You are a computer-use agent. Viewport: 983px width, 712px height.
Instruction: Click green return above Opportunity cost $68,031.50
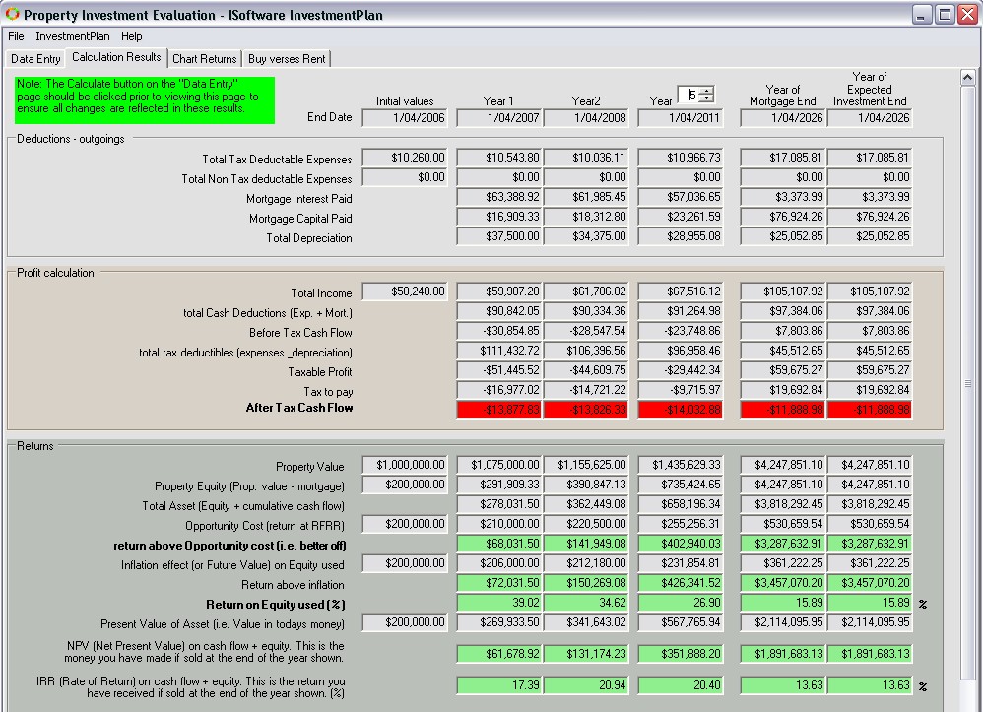(499, 544)
